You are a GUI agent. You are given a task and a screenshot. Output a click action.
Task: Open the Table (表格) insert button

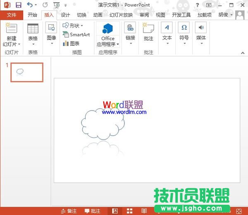[33, 34]
